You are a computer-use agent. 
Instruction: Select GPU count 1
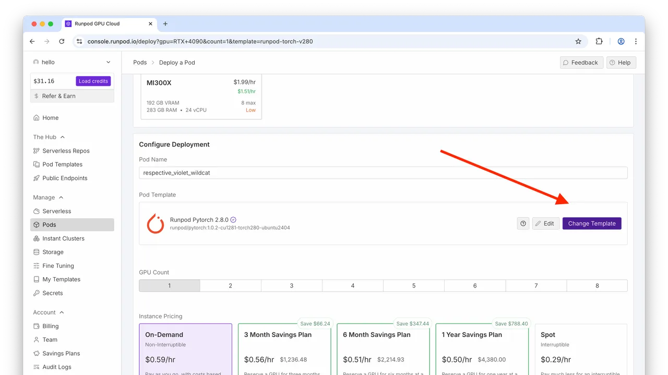coord(170,285)
